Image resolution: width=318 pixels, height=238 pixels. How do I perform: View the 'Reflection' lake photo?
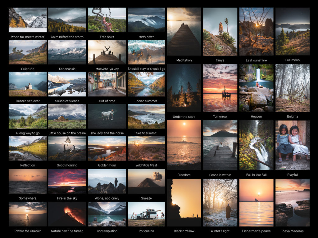28,148
